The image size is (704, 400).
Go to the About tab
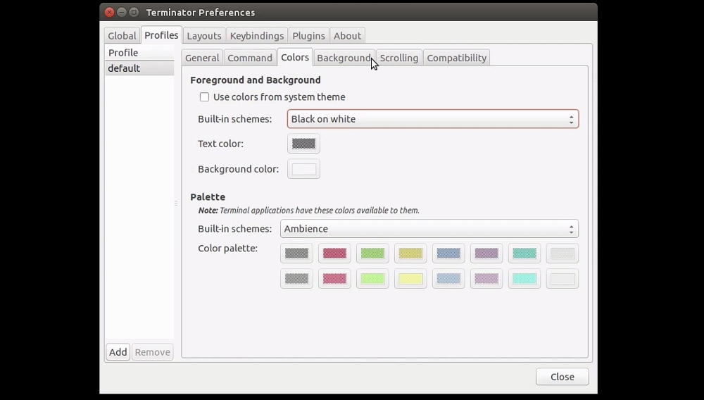point(347,36)
